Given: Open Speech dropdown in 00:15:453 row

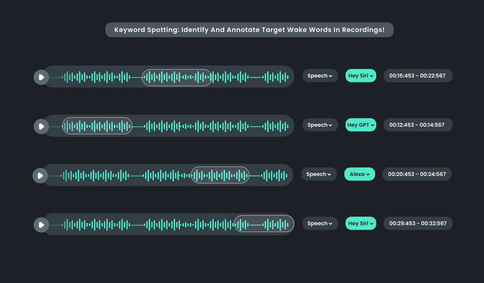Looking at the screenshot, I should tap(320, 76).
